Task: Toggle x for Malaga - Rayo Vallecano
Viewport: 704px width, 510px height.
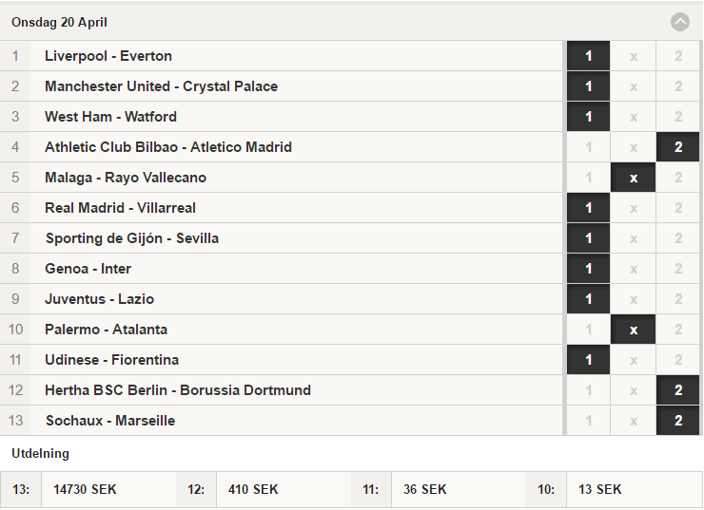Action: [633, 178]
